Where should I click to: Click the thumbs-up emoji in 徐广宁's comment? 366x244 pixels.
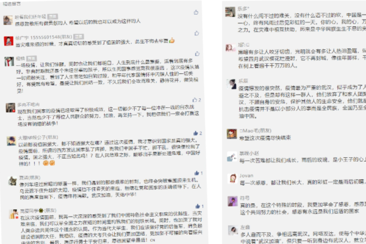click(x=172, y=40)
